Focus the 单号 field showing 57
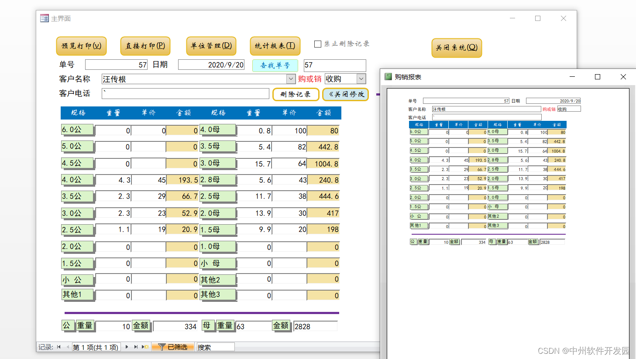Image resolution: width=636 pixels, height=359 pixels. click(x=117, y=65)
